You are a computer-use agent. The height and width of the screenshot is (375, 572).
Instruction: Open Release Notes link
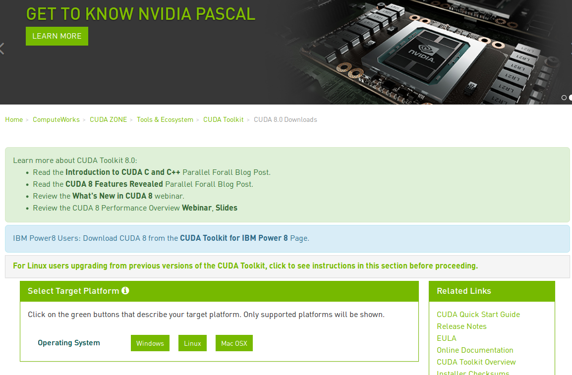(461, 326)
